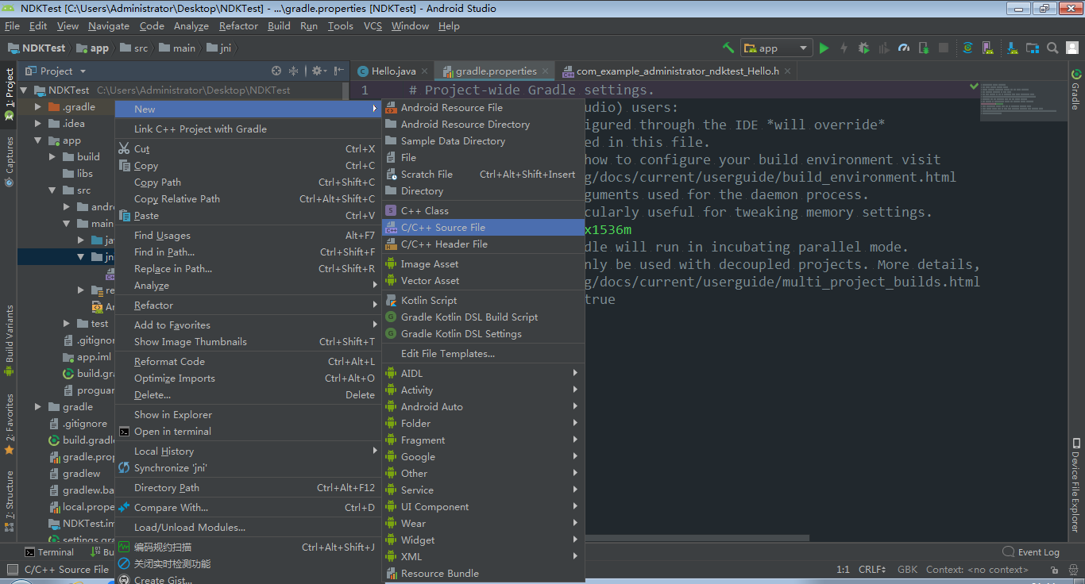
Task: Switch to com_example_administrator_ndktest_Hello.h tab
Action: (678, 71)
